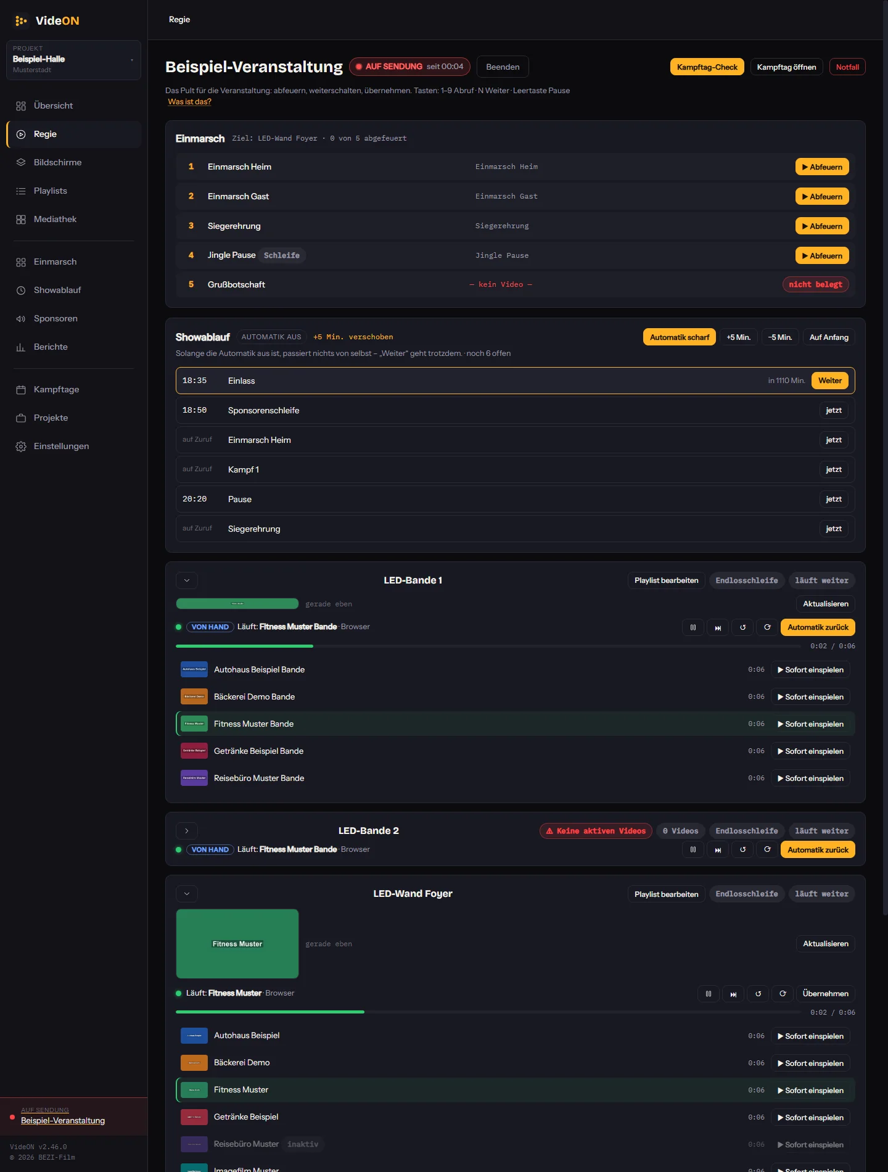The image size is (888, 1172).
Task: Toggle Endlosschleife on LED-Bande 1
Action: pos(747,580)
